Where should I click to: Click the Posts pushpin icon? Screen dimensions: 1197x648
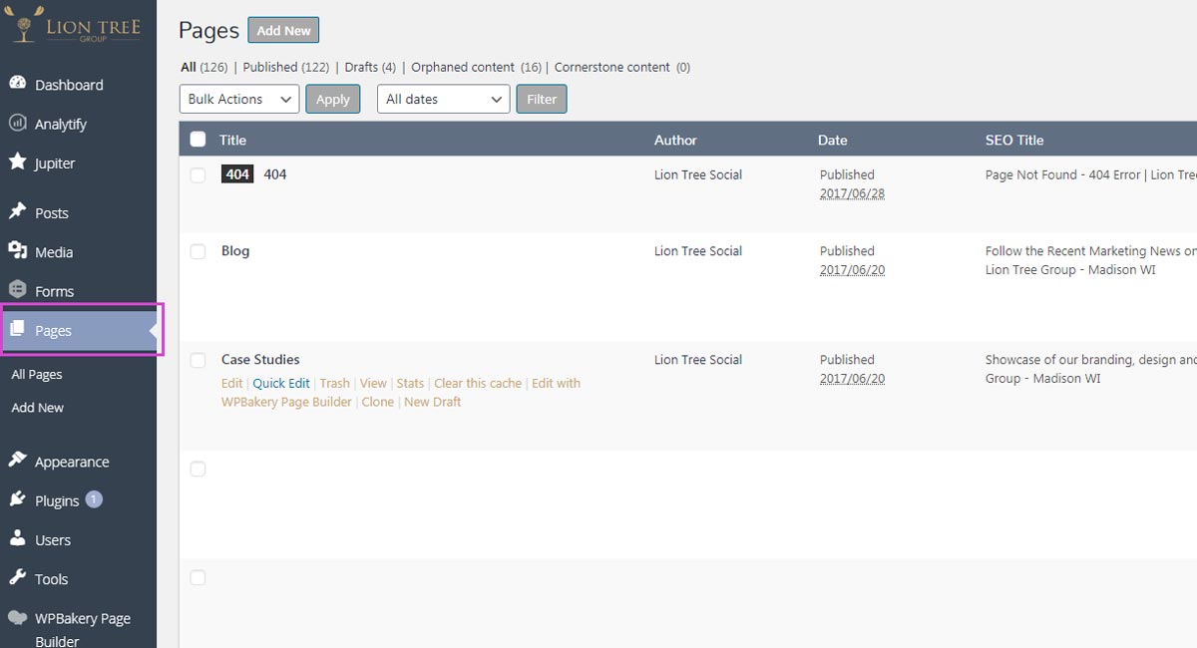17,211
